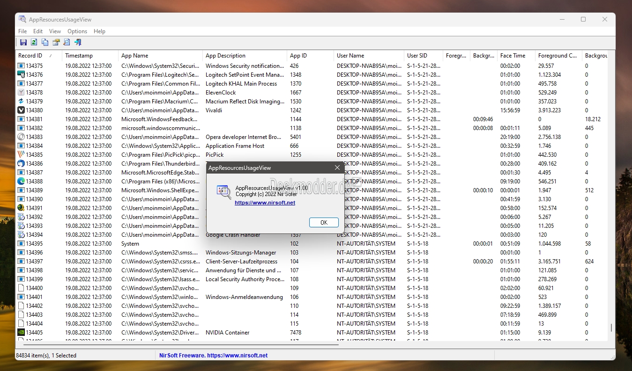Viewport: 632px width, 371px height.
Task: Click the icon in row 134394
Action: coord(21,235)
